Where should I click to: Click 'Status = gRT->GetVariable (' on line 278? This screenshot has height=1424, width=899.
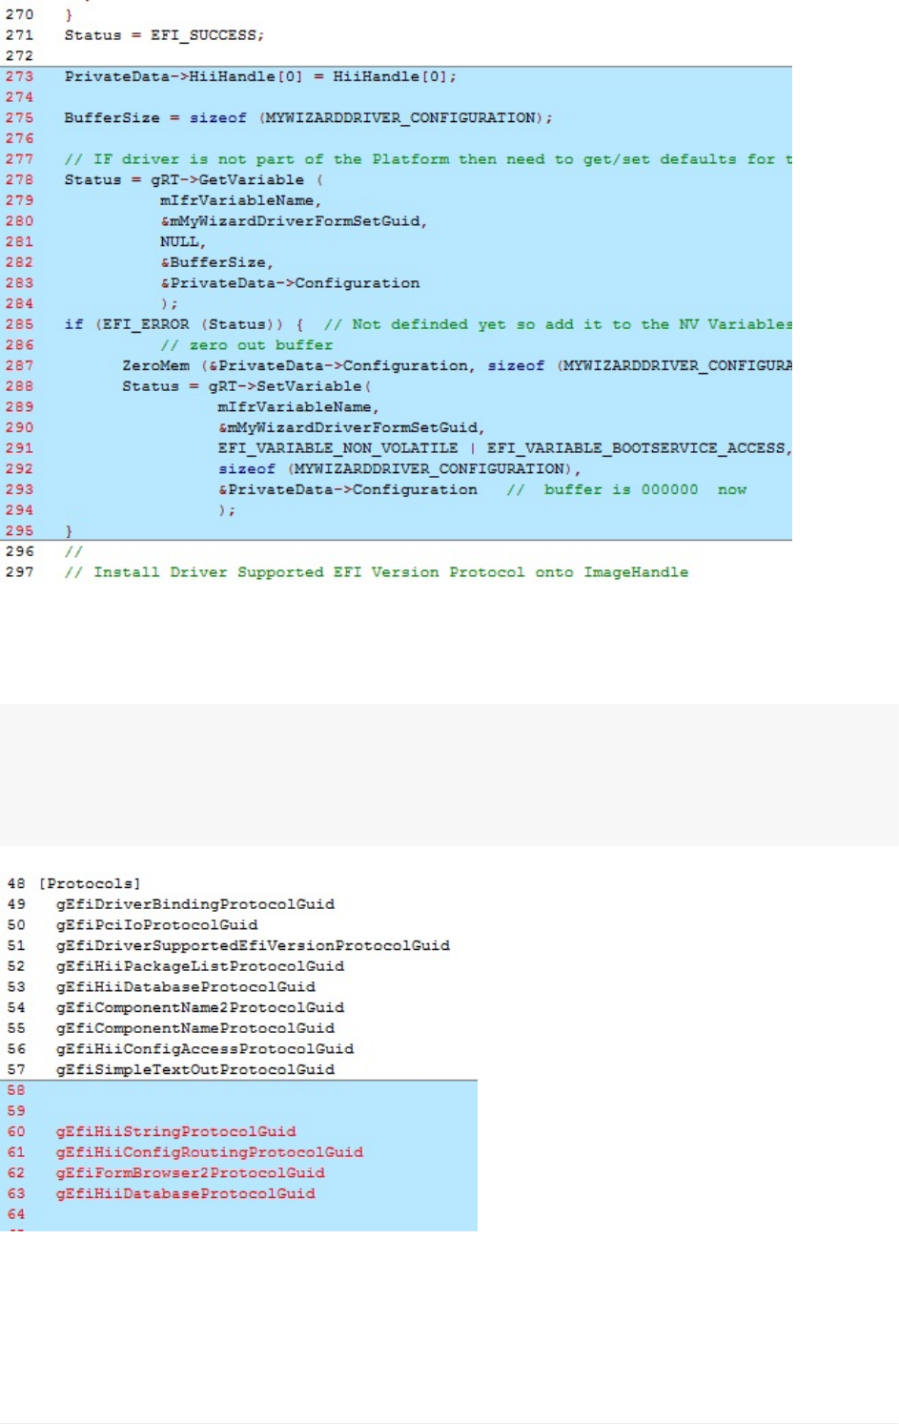194,180
